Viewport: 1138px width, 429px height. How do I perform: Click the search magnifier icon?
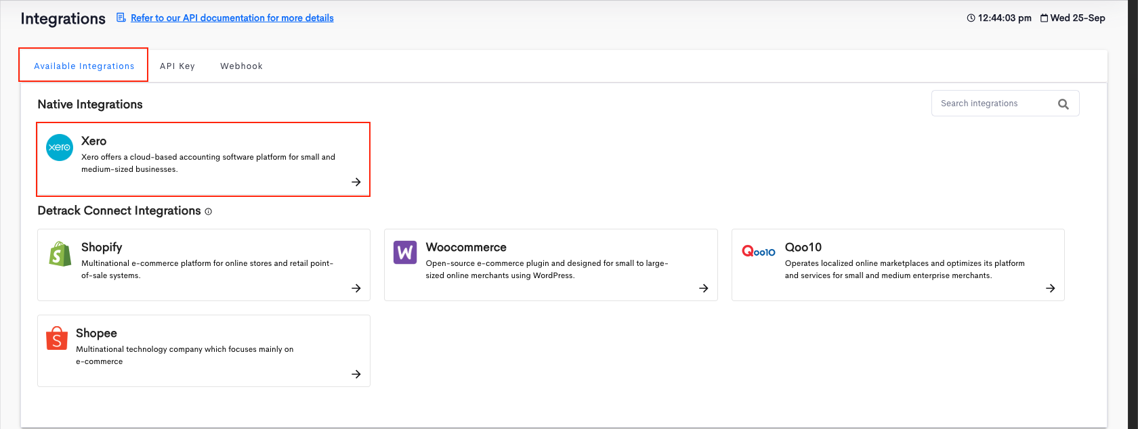tap(1063, 104)
